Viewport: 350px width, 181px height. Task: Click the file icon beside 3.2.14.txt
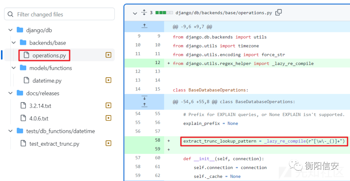coord(23,105)
